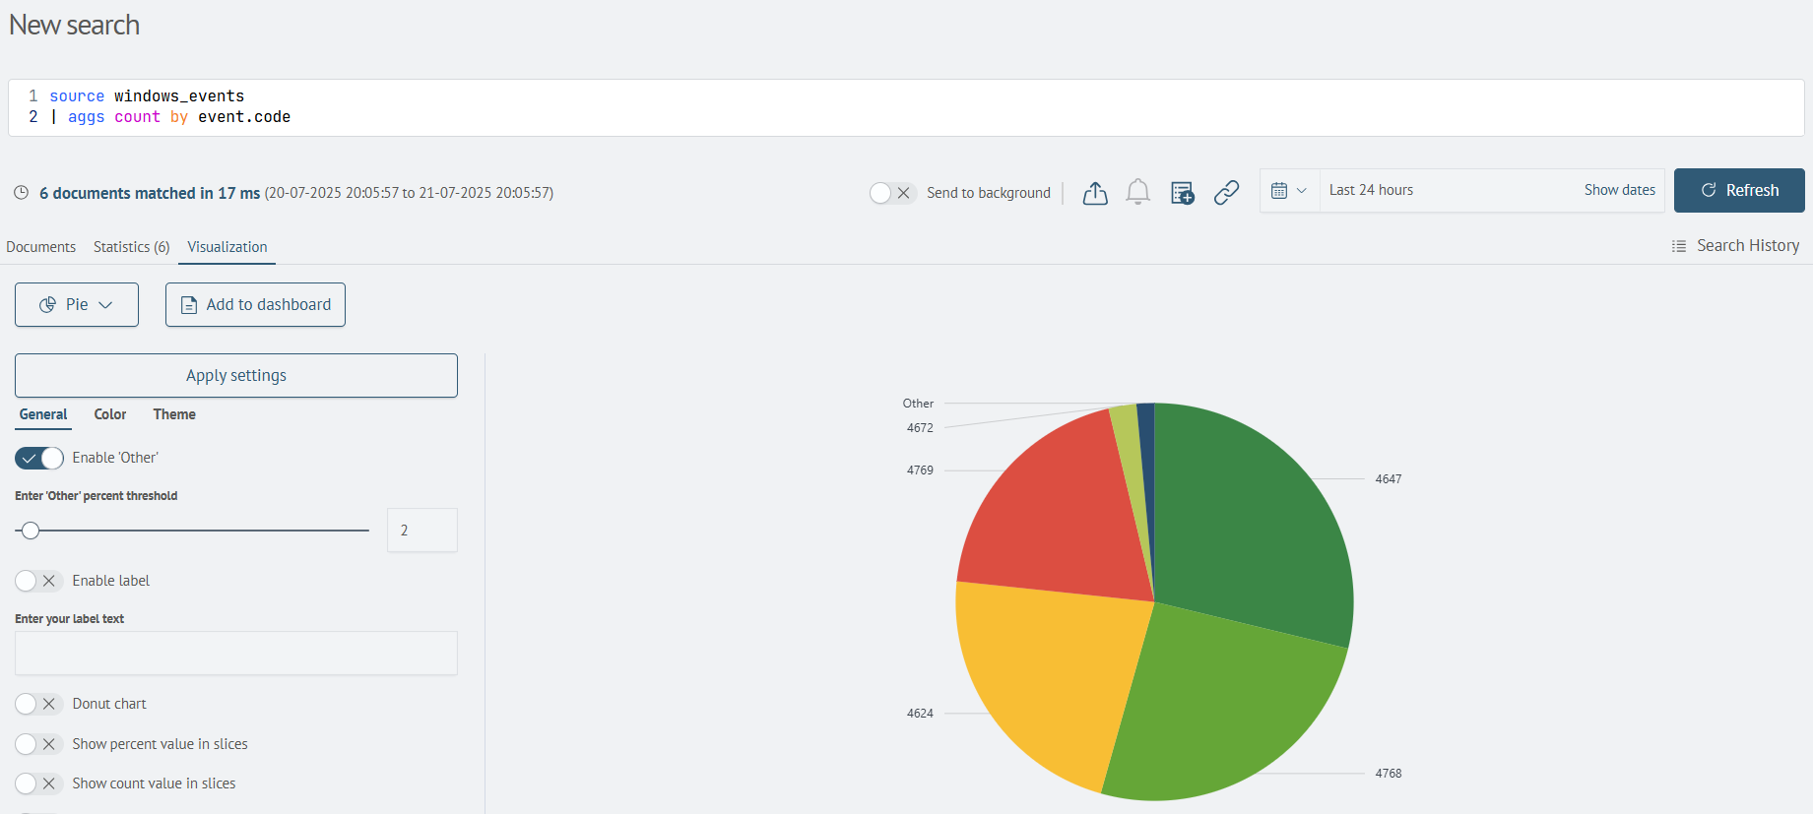Click the 'New search' heading
This screenshot has height=814, width=1813.
(x=74, y=26)
